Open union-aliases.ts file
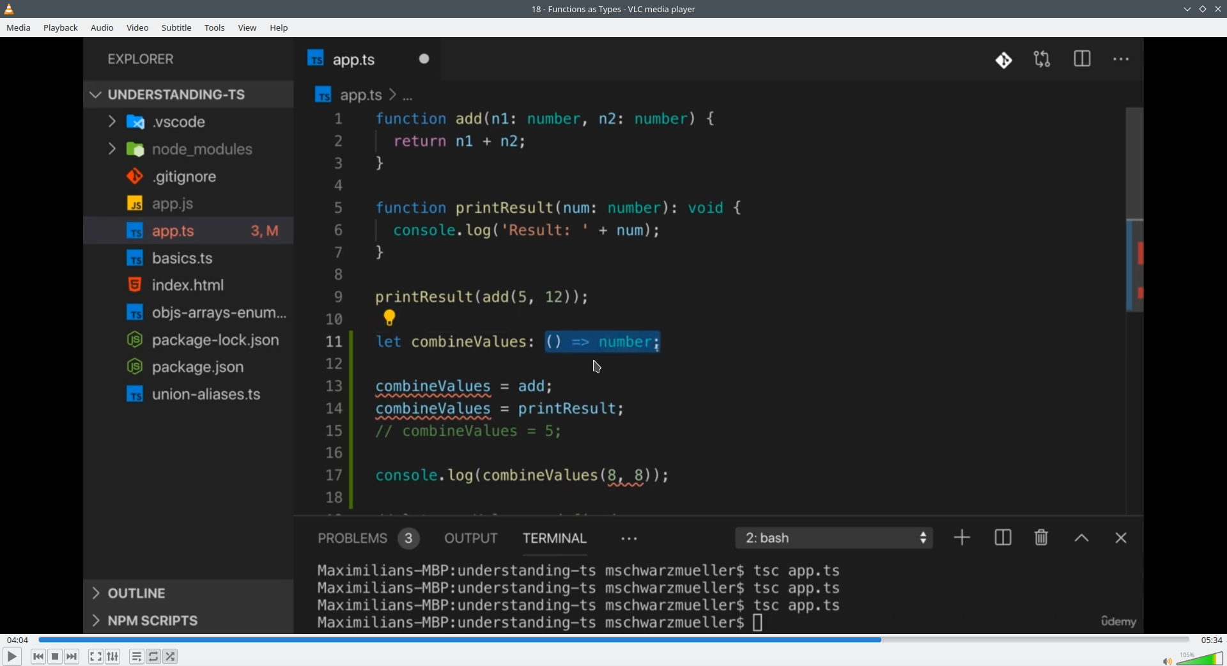This screenshot has width=1227, height=666. coord(189,394)
